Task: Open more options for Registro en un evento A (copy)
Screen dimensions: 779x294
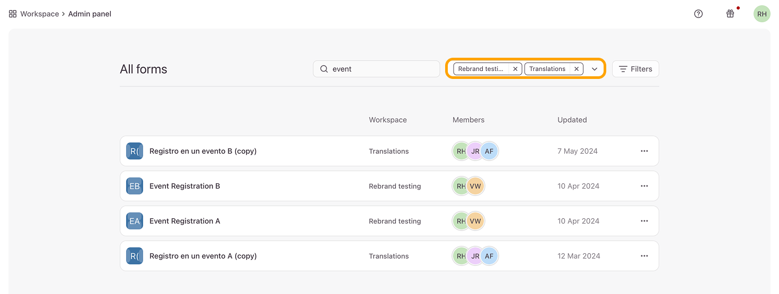Action: pos(644,256)
